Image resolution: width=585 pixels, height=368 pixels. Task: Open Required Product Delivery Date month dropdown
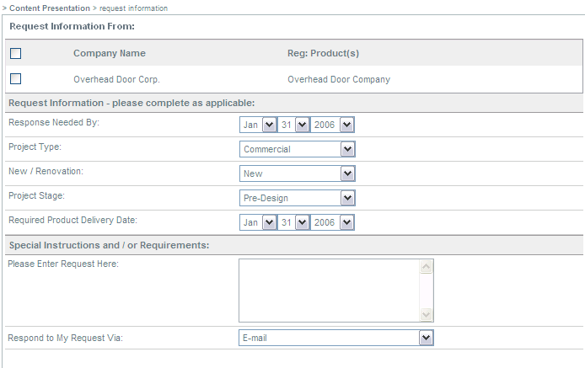259,222
